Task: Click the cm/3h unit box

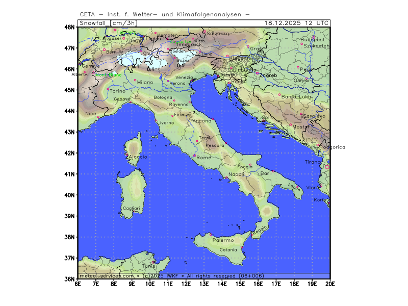Action: [x=124, y=23]
